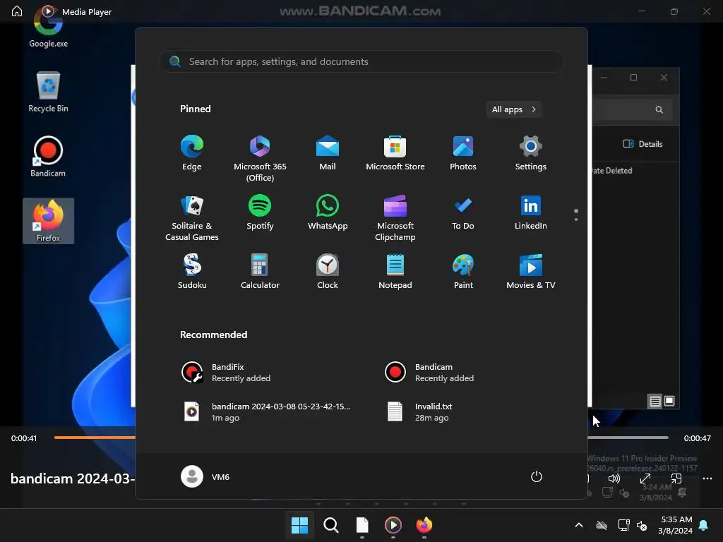The height and width of the screenshot is (542, 723).
Task: Seek on the Media Player progress bar
Action: click(x=361, y=438)
